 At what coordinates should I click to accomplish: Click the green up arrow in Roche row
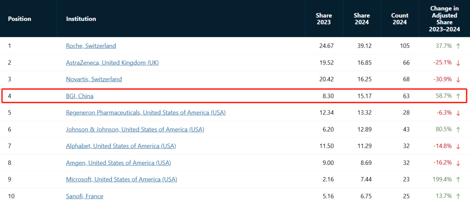458,46
